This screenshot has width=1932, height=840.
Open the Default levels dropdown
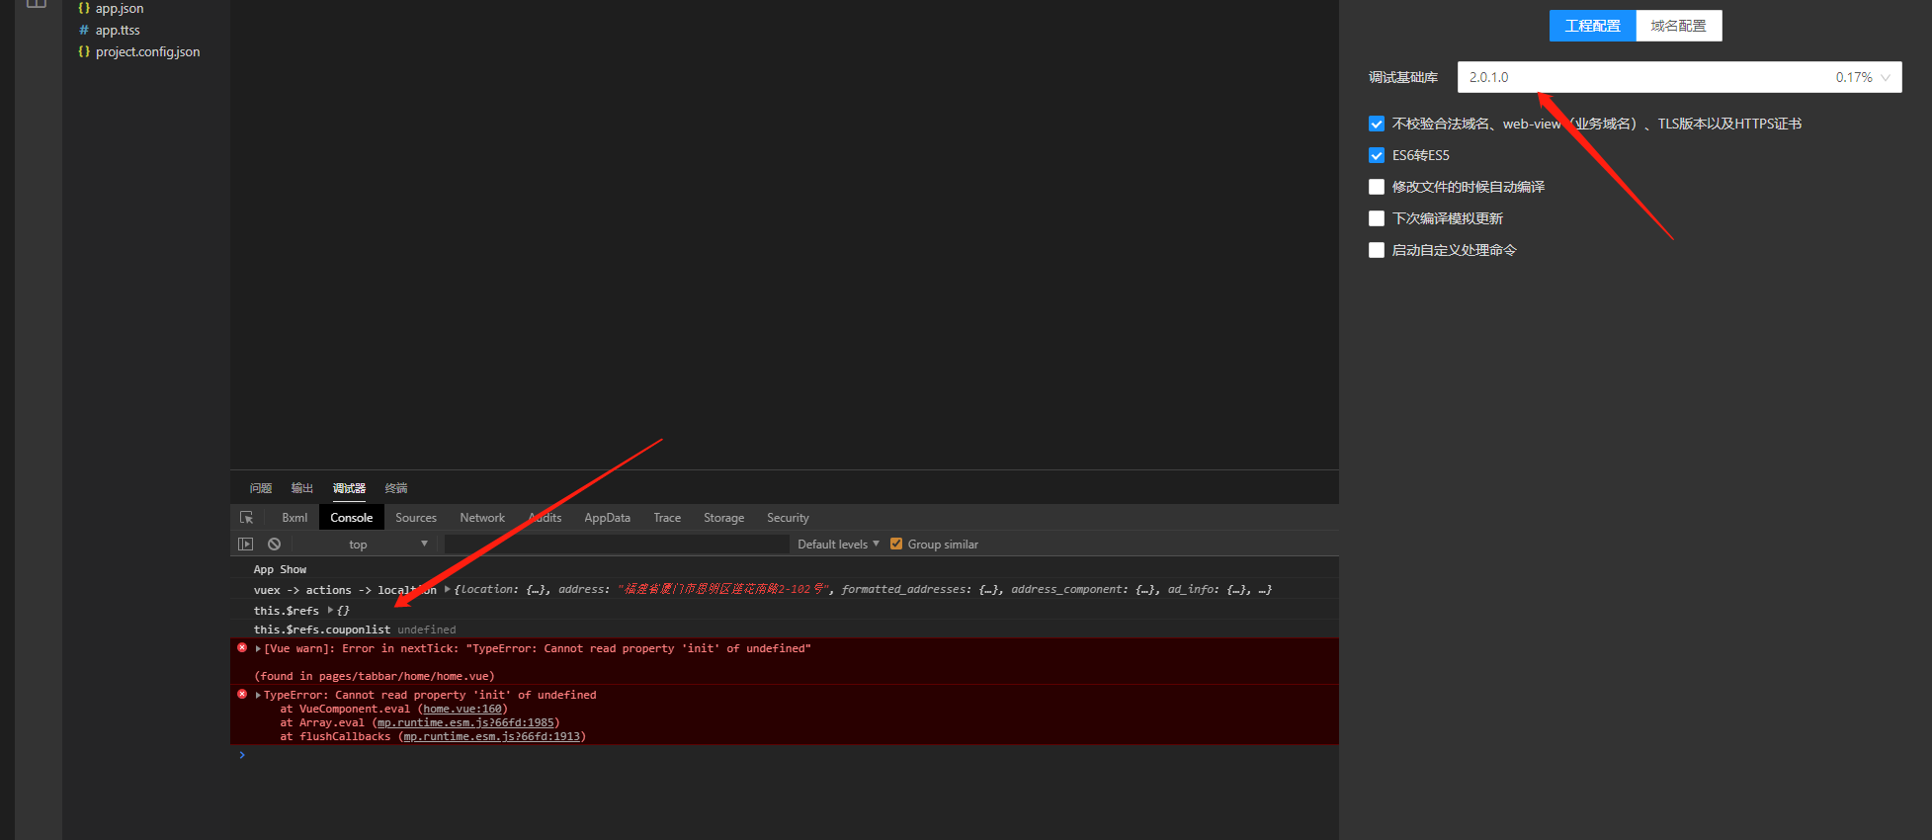tap(838, 545)
